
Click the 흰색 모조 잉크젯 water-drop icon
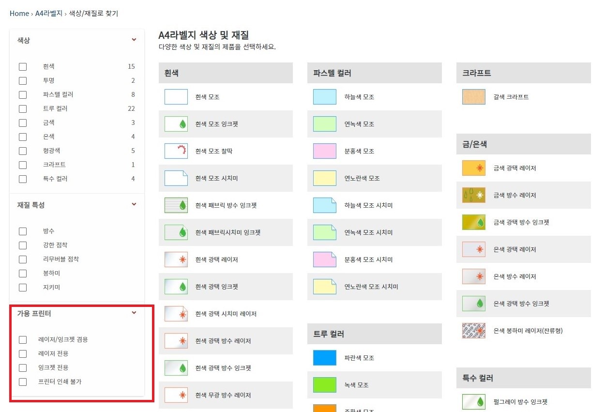[176, 124]
